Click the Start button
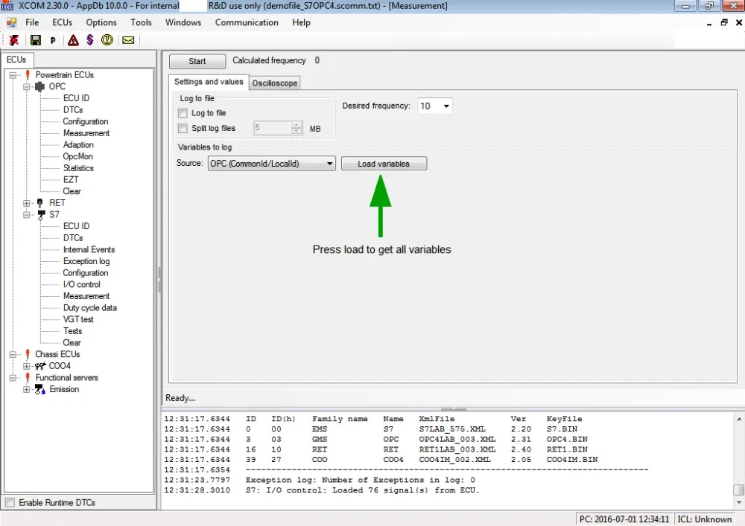This screenshot has width=745, height=526. point(197,61)
